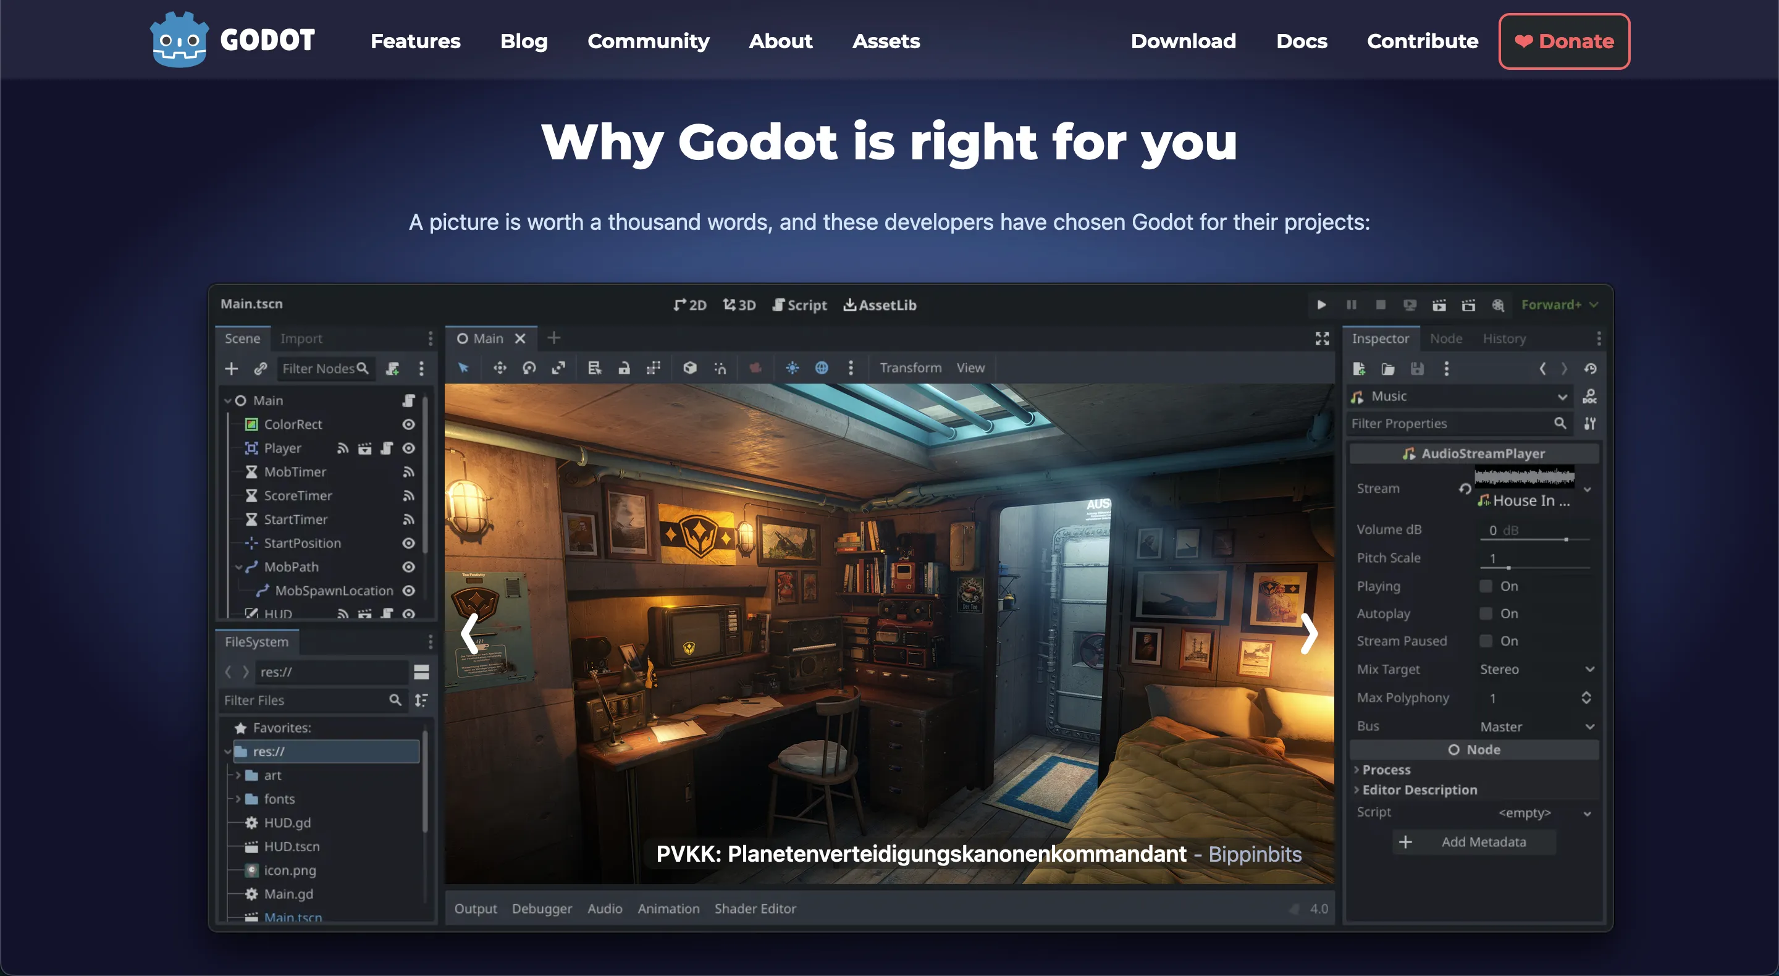Toggle visibility of Player node
Viewport: 1779px width, 976px height.
point(409,448)
